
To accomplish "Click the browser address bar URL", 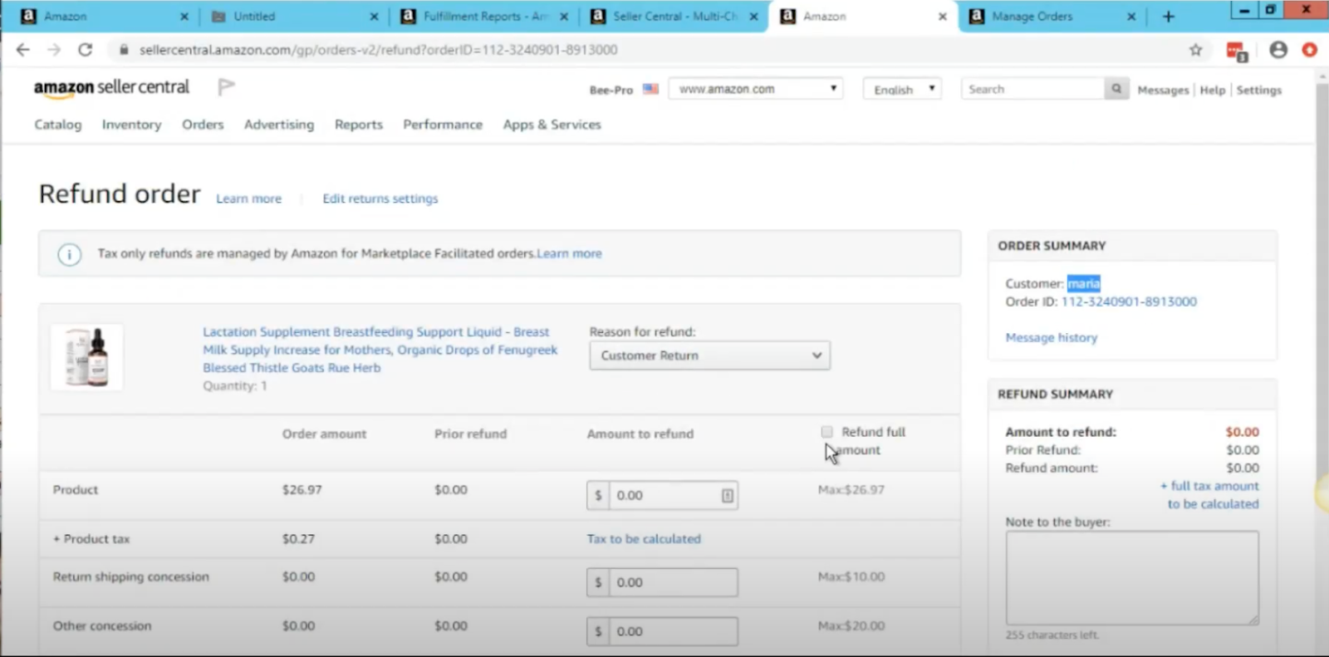I will point(378,50).
